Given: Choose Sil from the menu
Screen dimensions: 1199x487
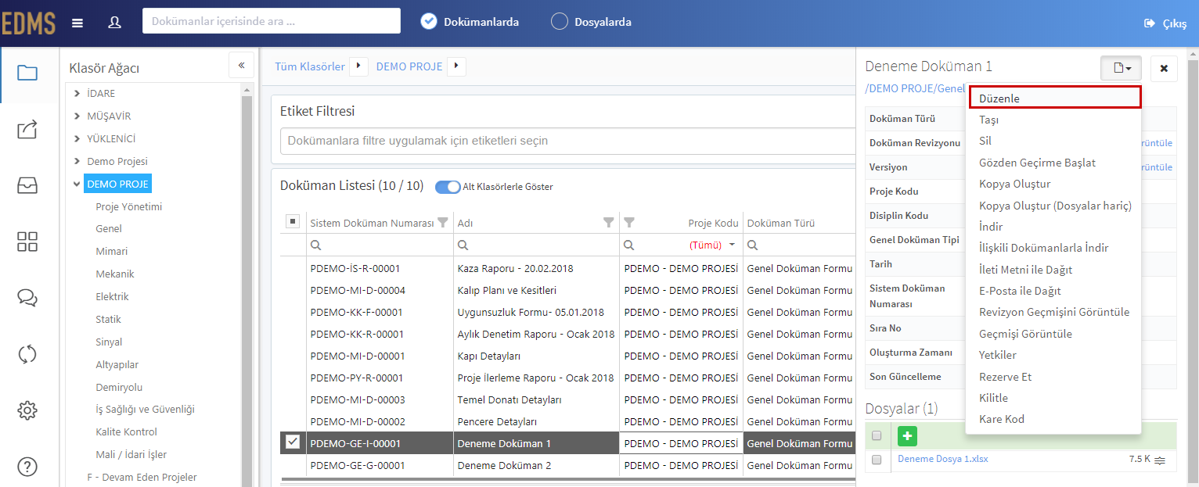Looking at the screenshot, I should [x=1055, y=141].
